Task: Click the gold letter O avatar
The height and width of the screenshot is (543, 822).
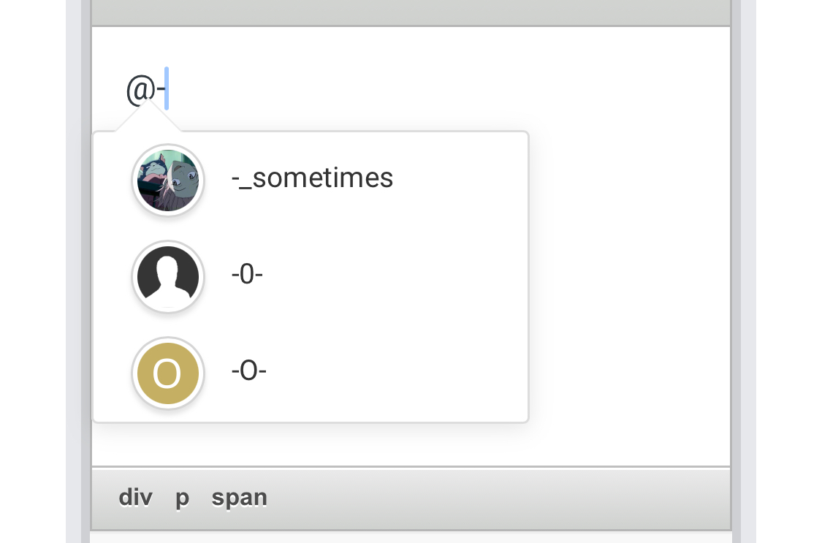Action: (x=168, y=373)
